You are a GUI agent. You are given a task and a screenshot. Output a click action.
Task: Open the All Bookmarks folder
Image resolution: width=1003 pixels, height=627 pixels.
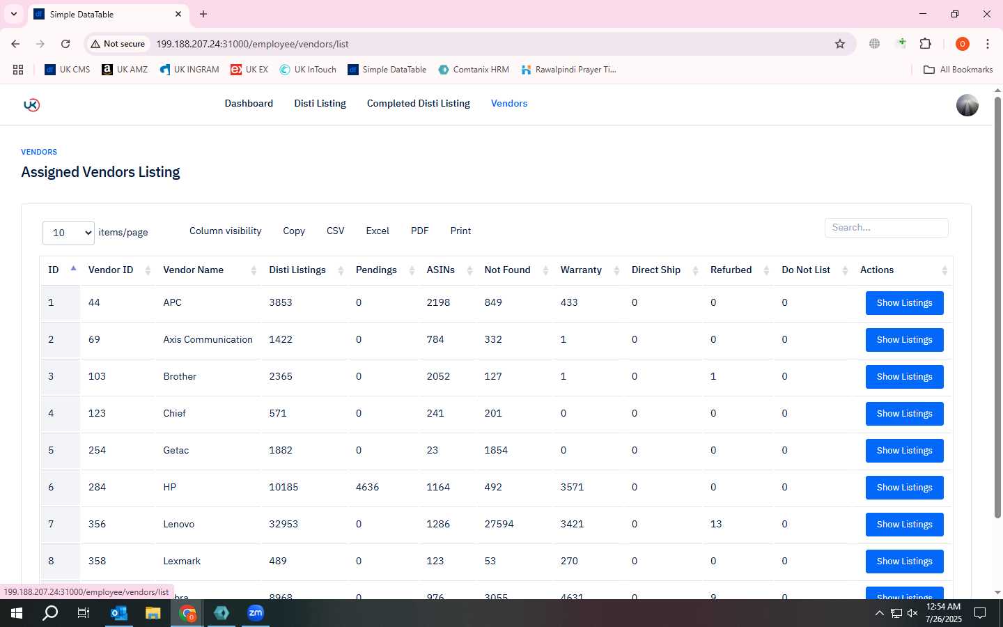pos(958,70)
